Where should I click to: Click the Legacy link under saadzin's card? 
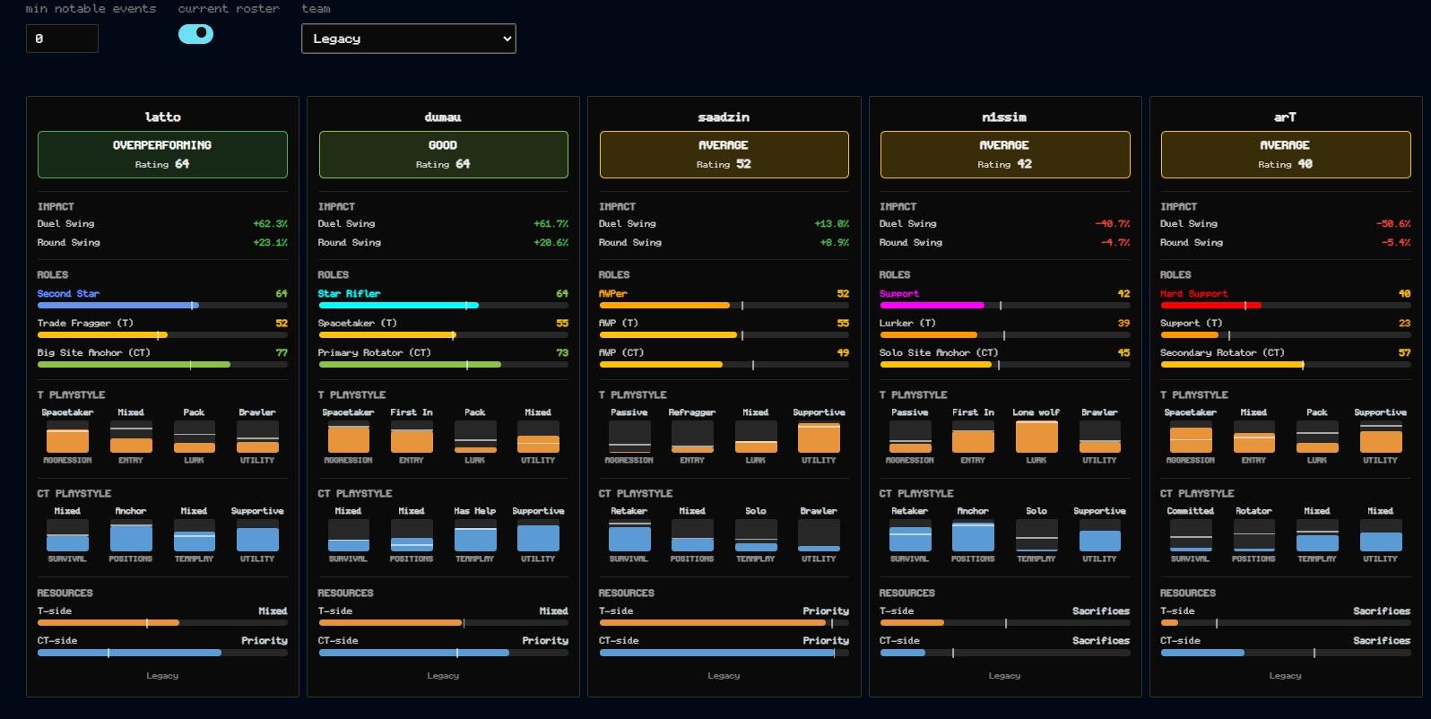pos(724,676)
